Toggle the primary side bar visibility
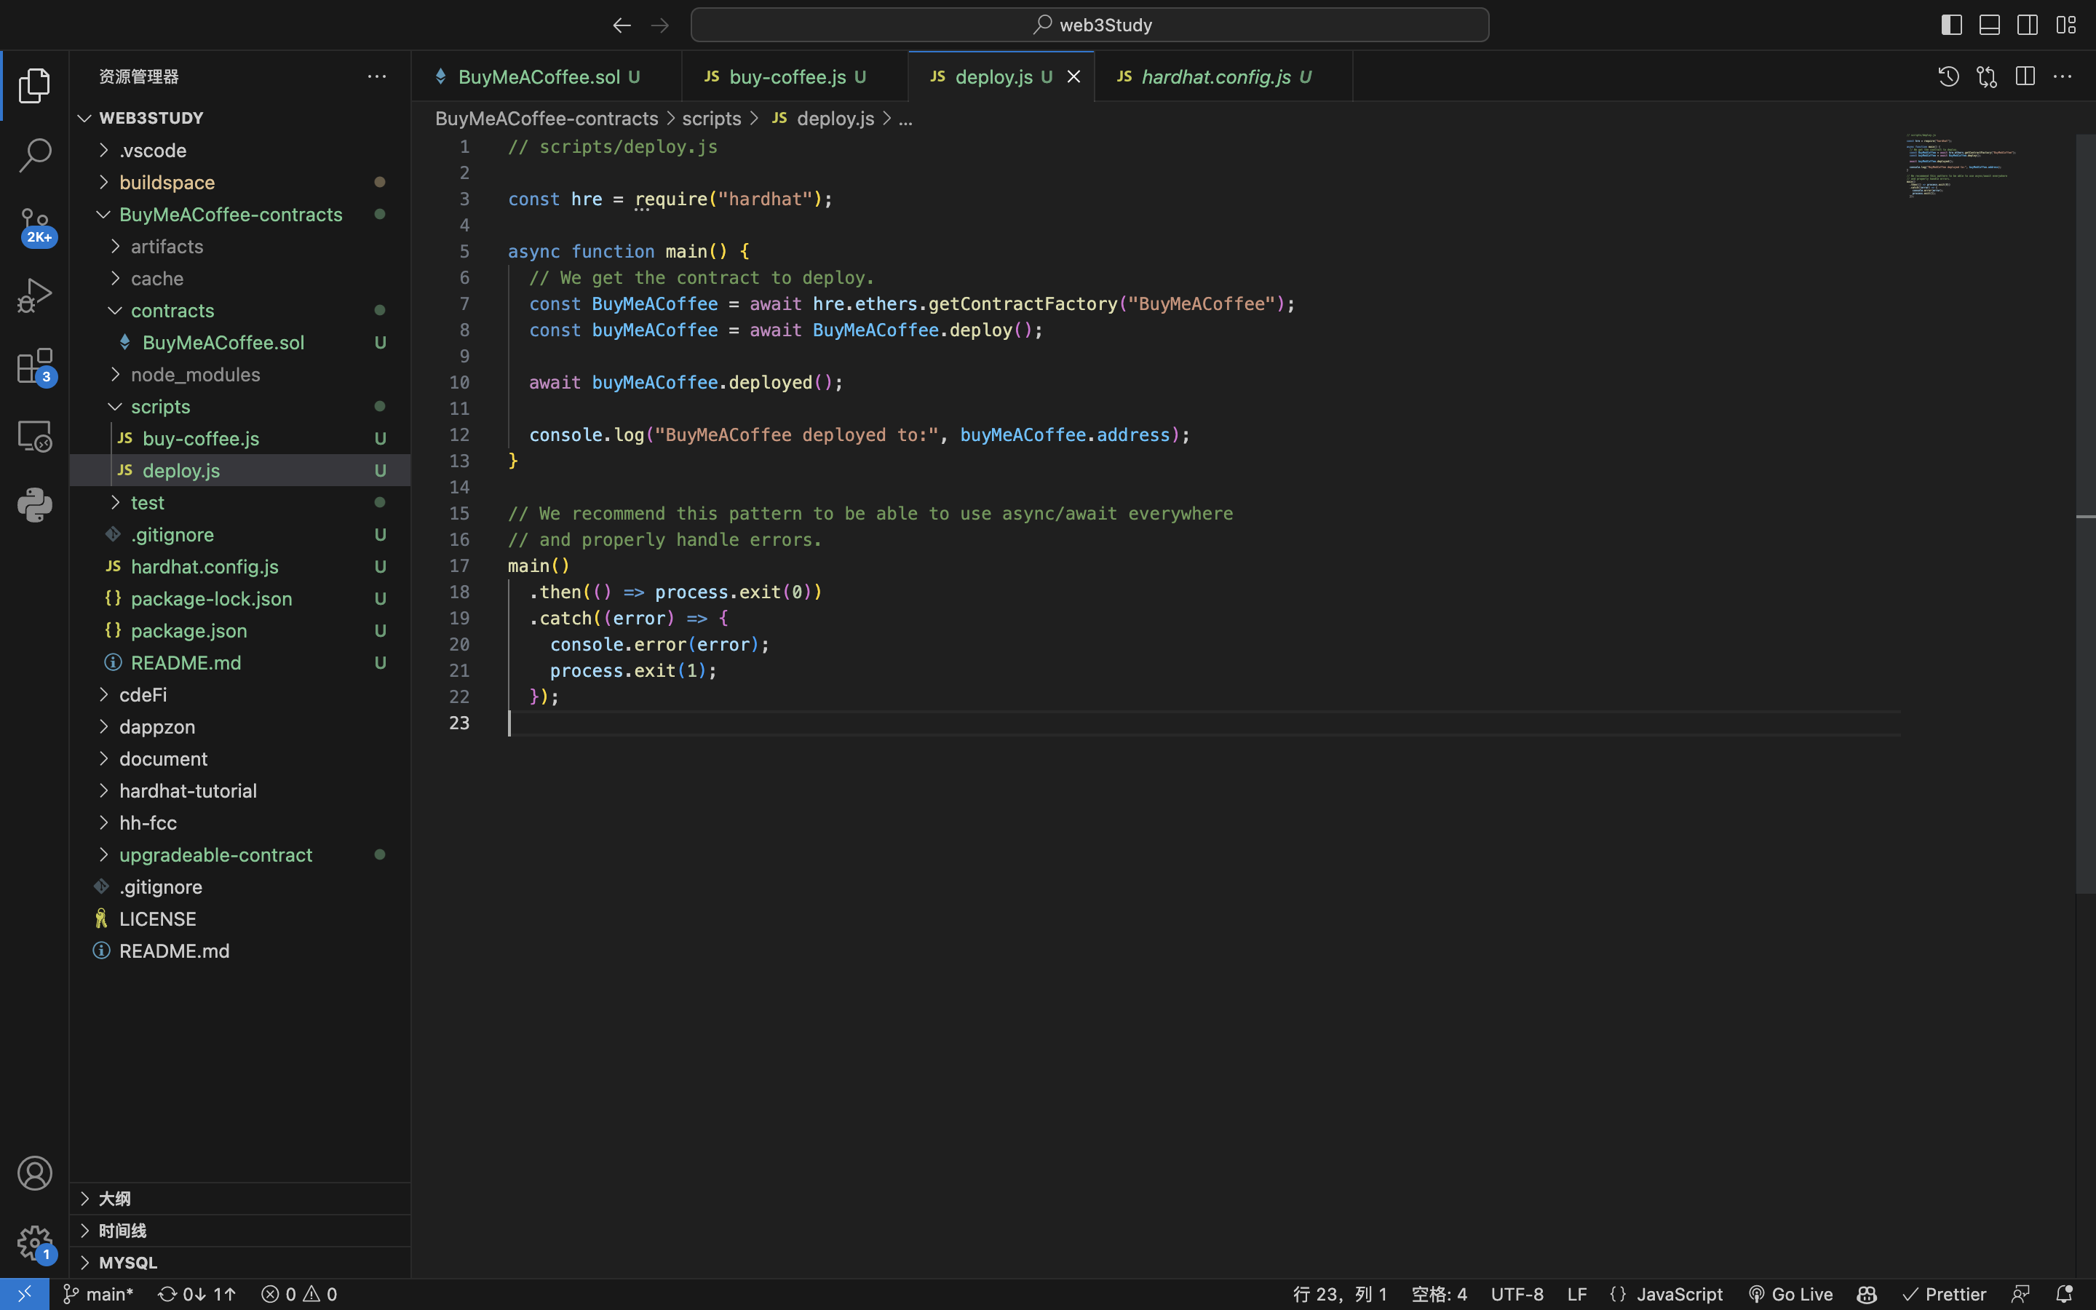Screen dimensions: 2096x1310 (1951, 25)
